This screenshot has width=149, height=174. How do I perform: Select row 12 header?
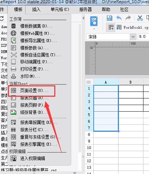coord(89,161)
